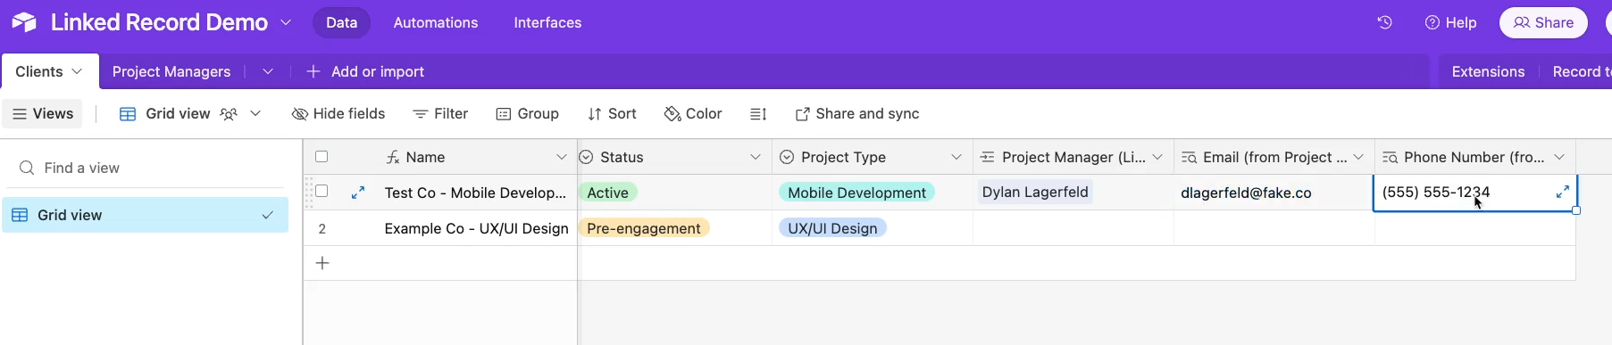
Task: Expand the Linked Record Demo base menu
Action: point(286,22)
